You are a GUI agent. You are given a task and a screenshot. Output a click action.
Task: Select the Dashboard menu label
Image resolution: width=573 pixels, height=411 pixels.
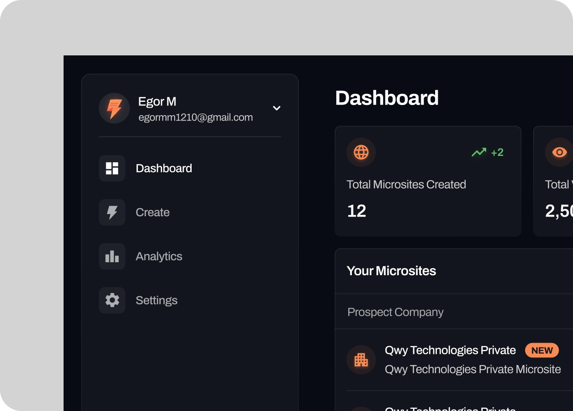[x=164, y=168]
